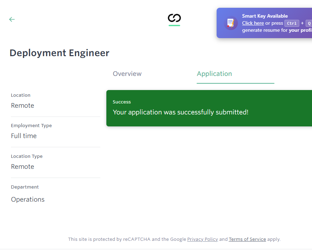Screen dimensions: 312x250
Task: Click the reCAPTCHA protection notice text
Action: pyautogui.click(x=126, y=239)
